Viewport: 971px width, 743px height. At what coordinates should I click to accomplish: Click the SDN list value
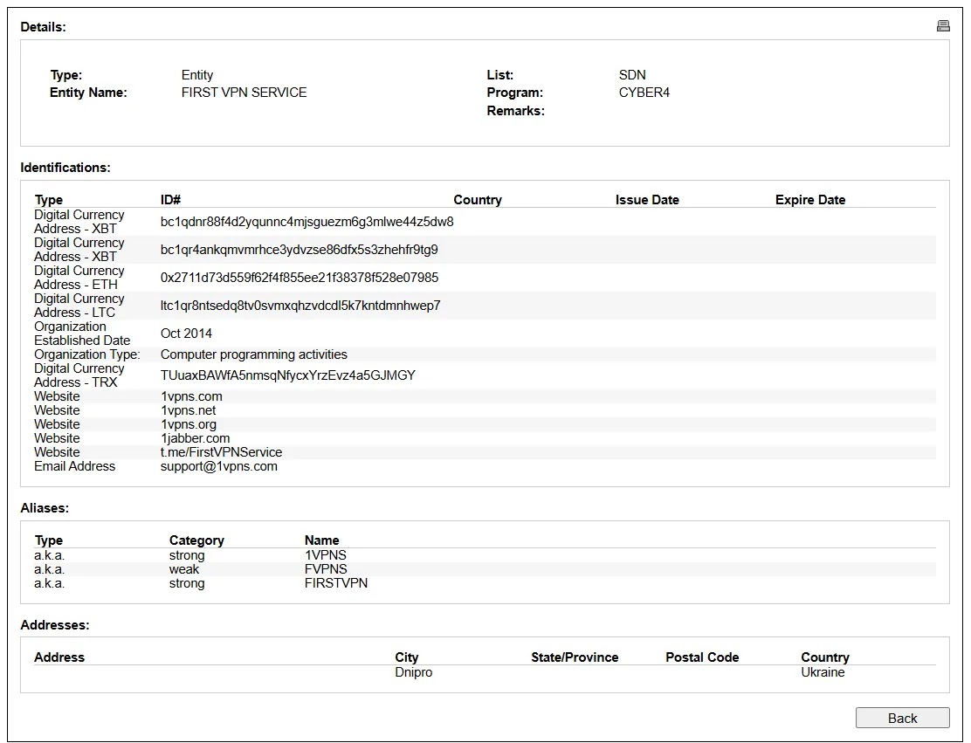pos(632,75)
